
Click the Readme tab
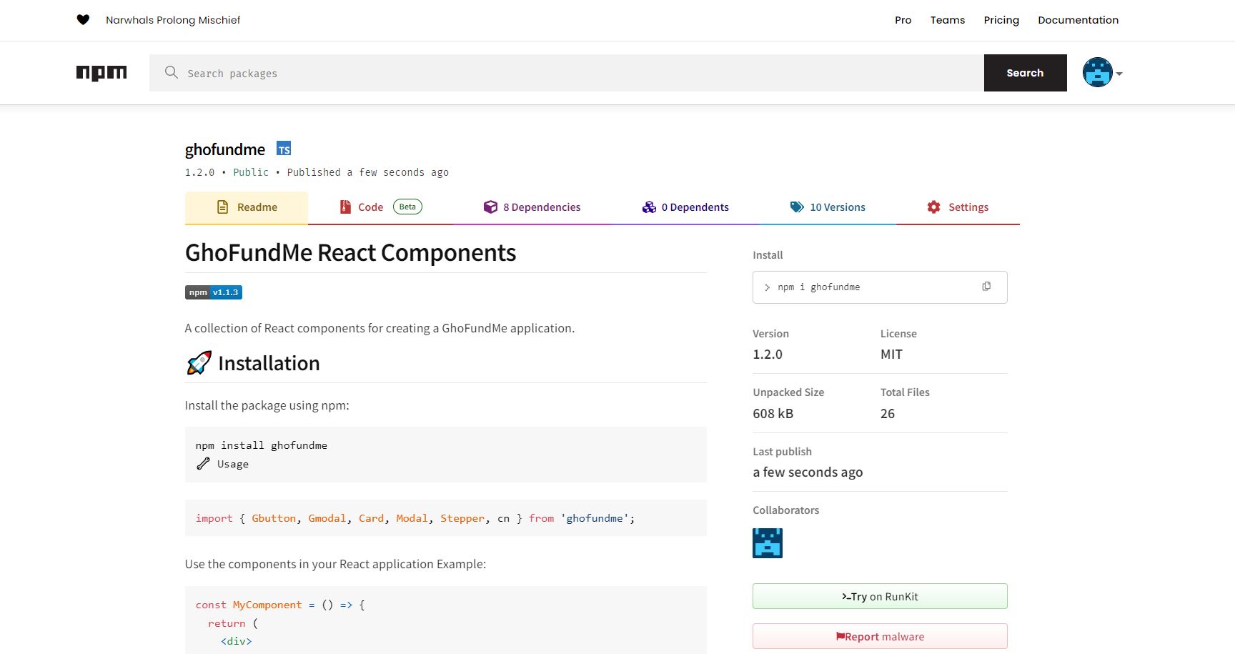[x=247, y=207]
